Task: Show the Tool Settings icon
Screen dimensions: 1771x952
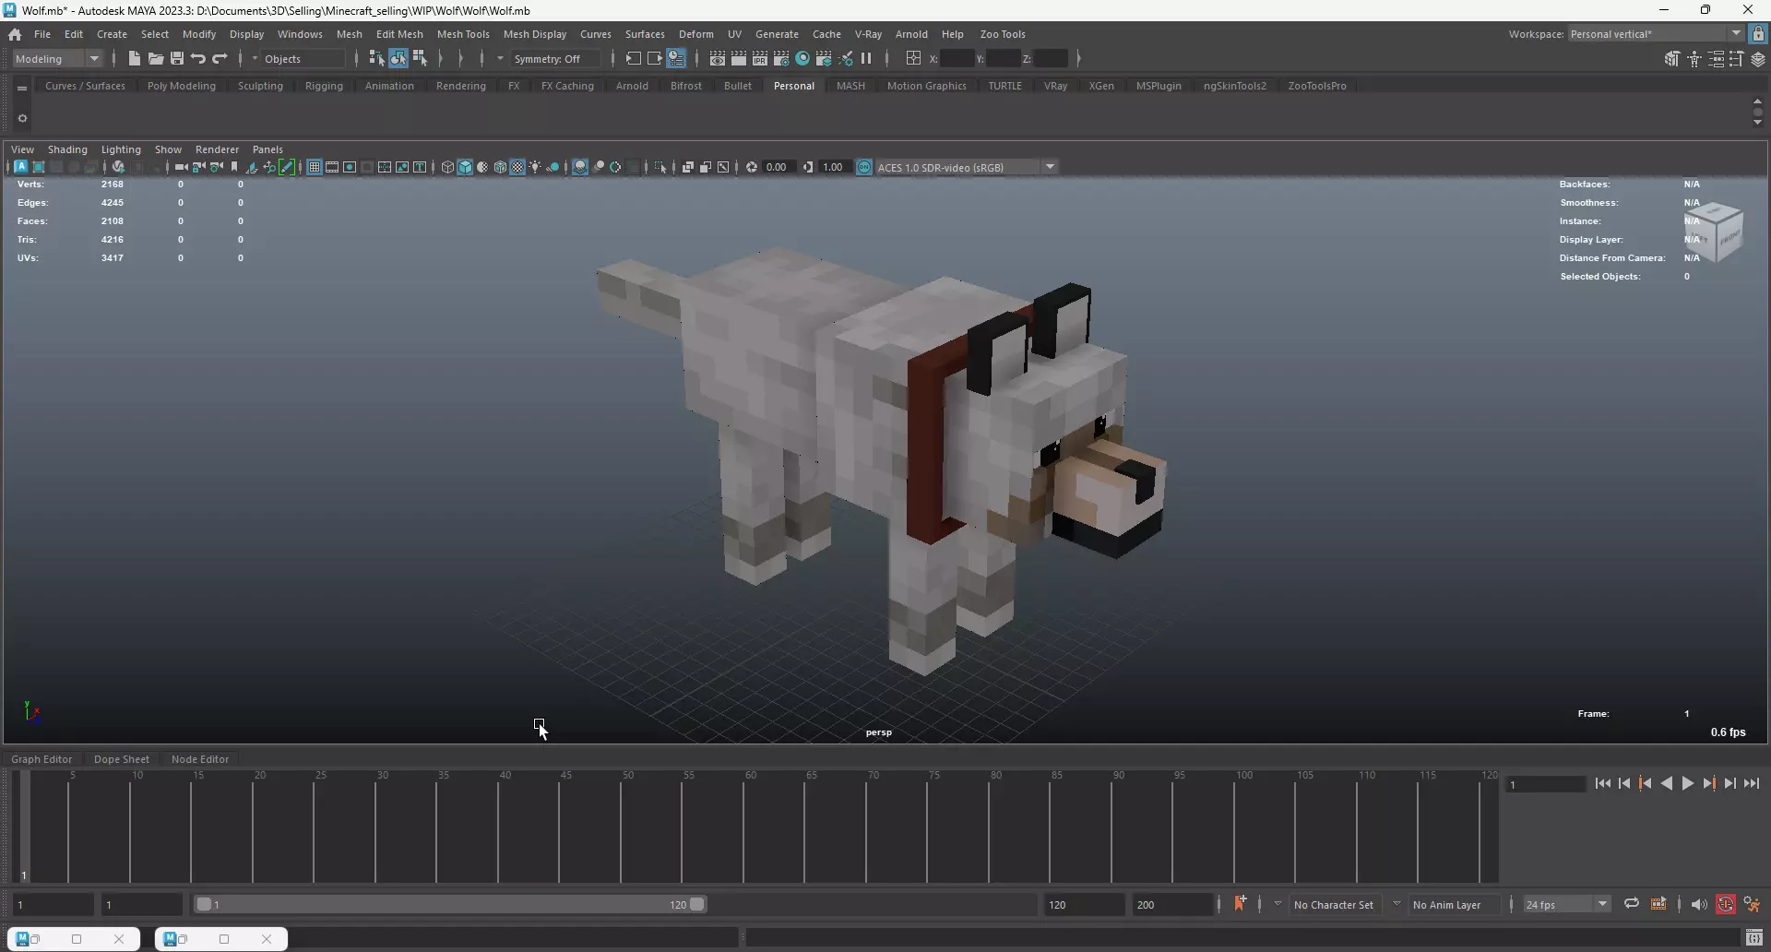Action: coord(1737,59)
